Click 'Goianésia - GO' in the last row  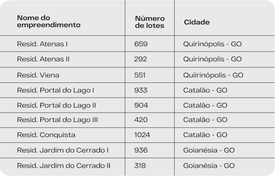[x=209, y=166]
